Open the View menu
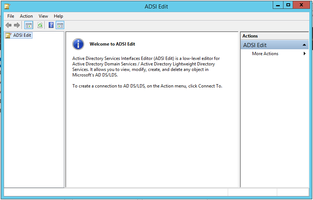The image size is (313, 200). (43, 16)
